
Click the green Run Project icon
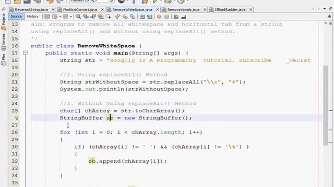click(x=155, y=2)
